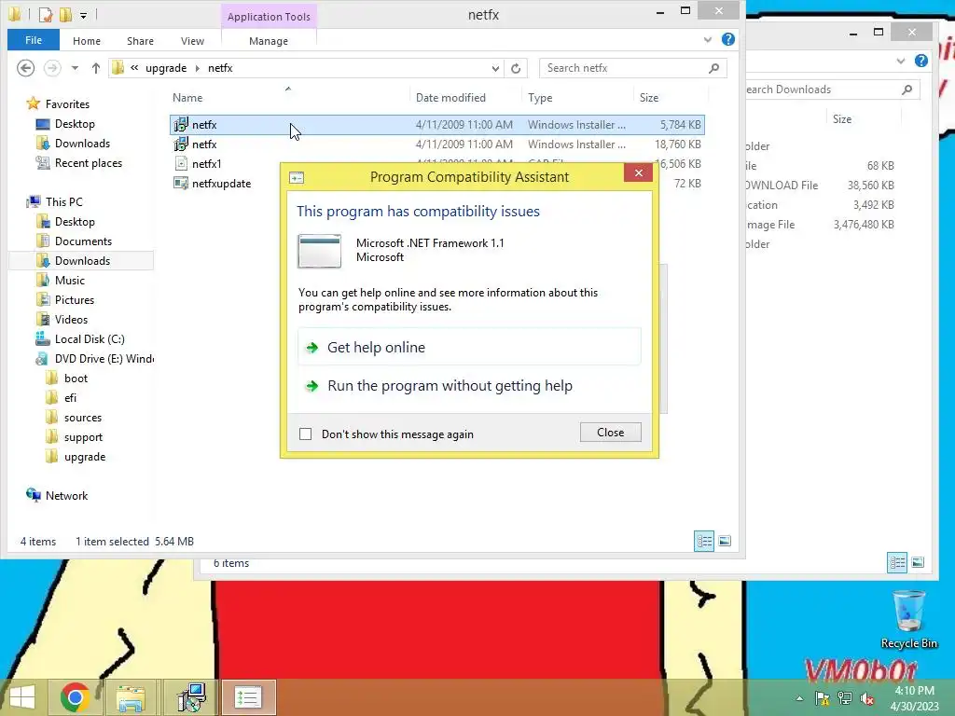
Task: Open the View ribbon tab
Action: point(192,41)
